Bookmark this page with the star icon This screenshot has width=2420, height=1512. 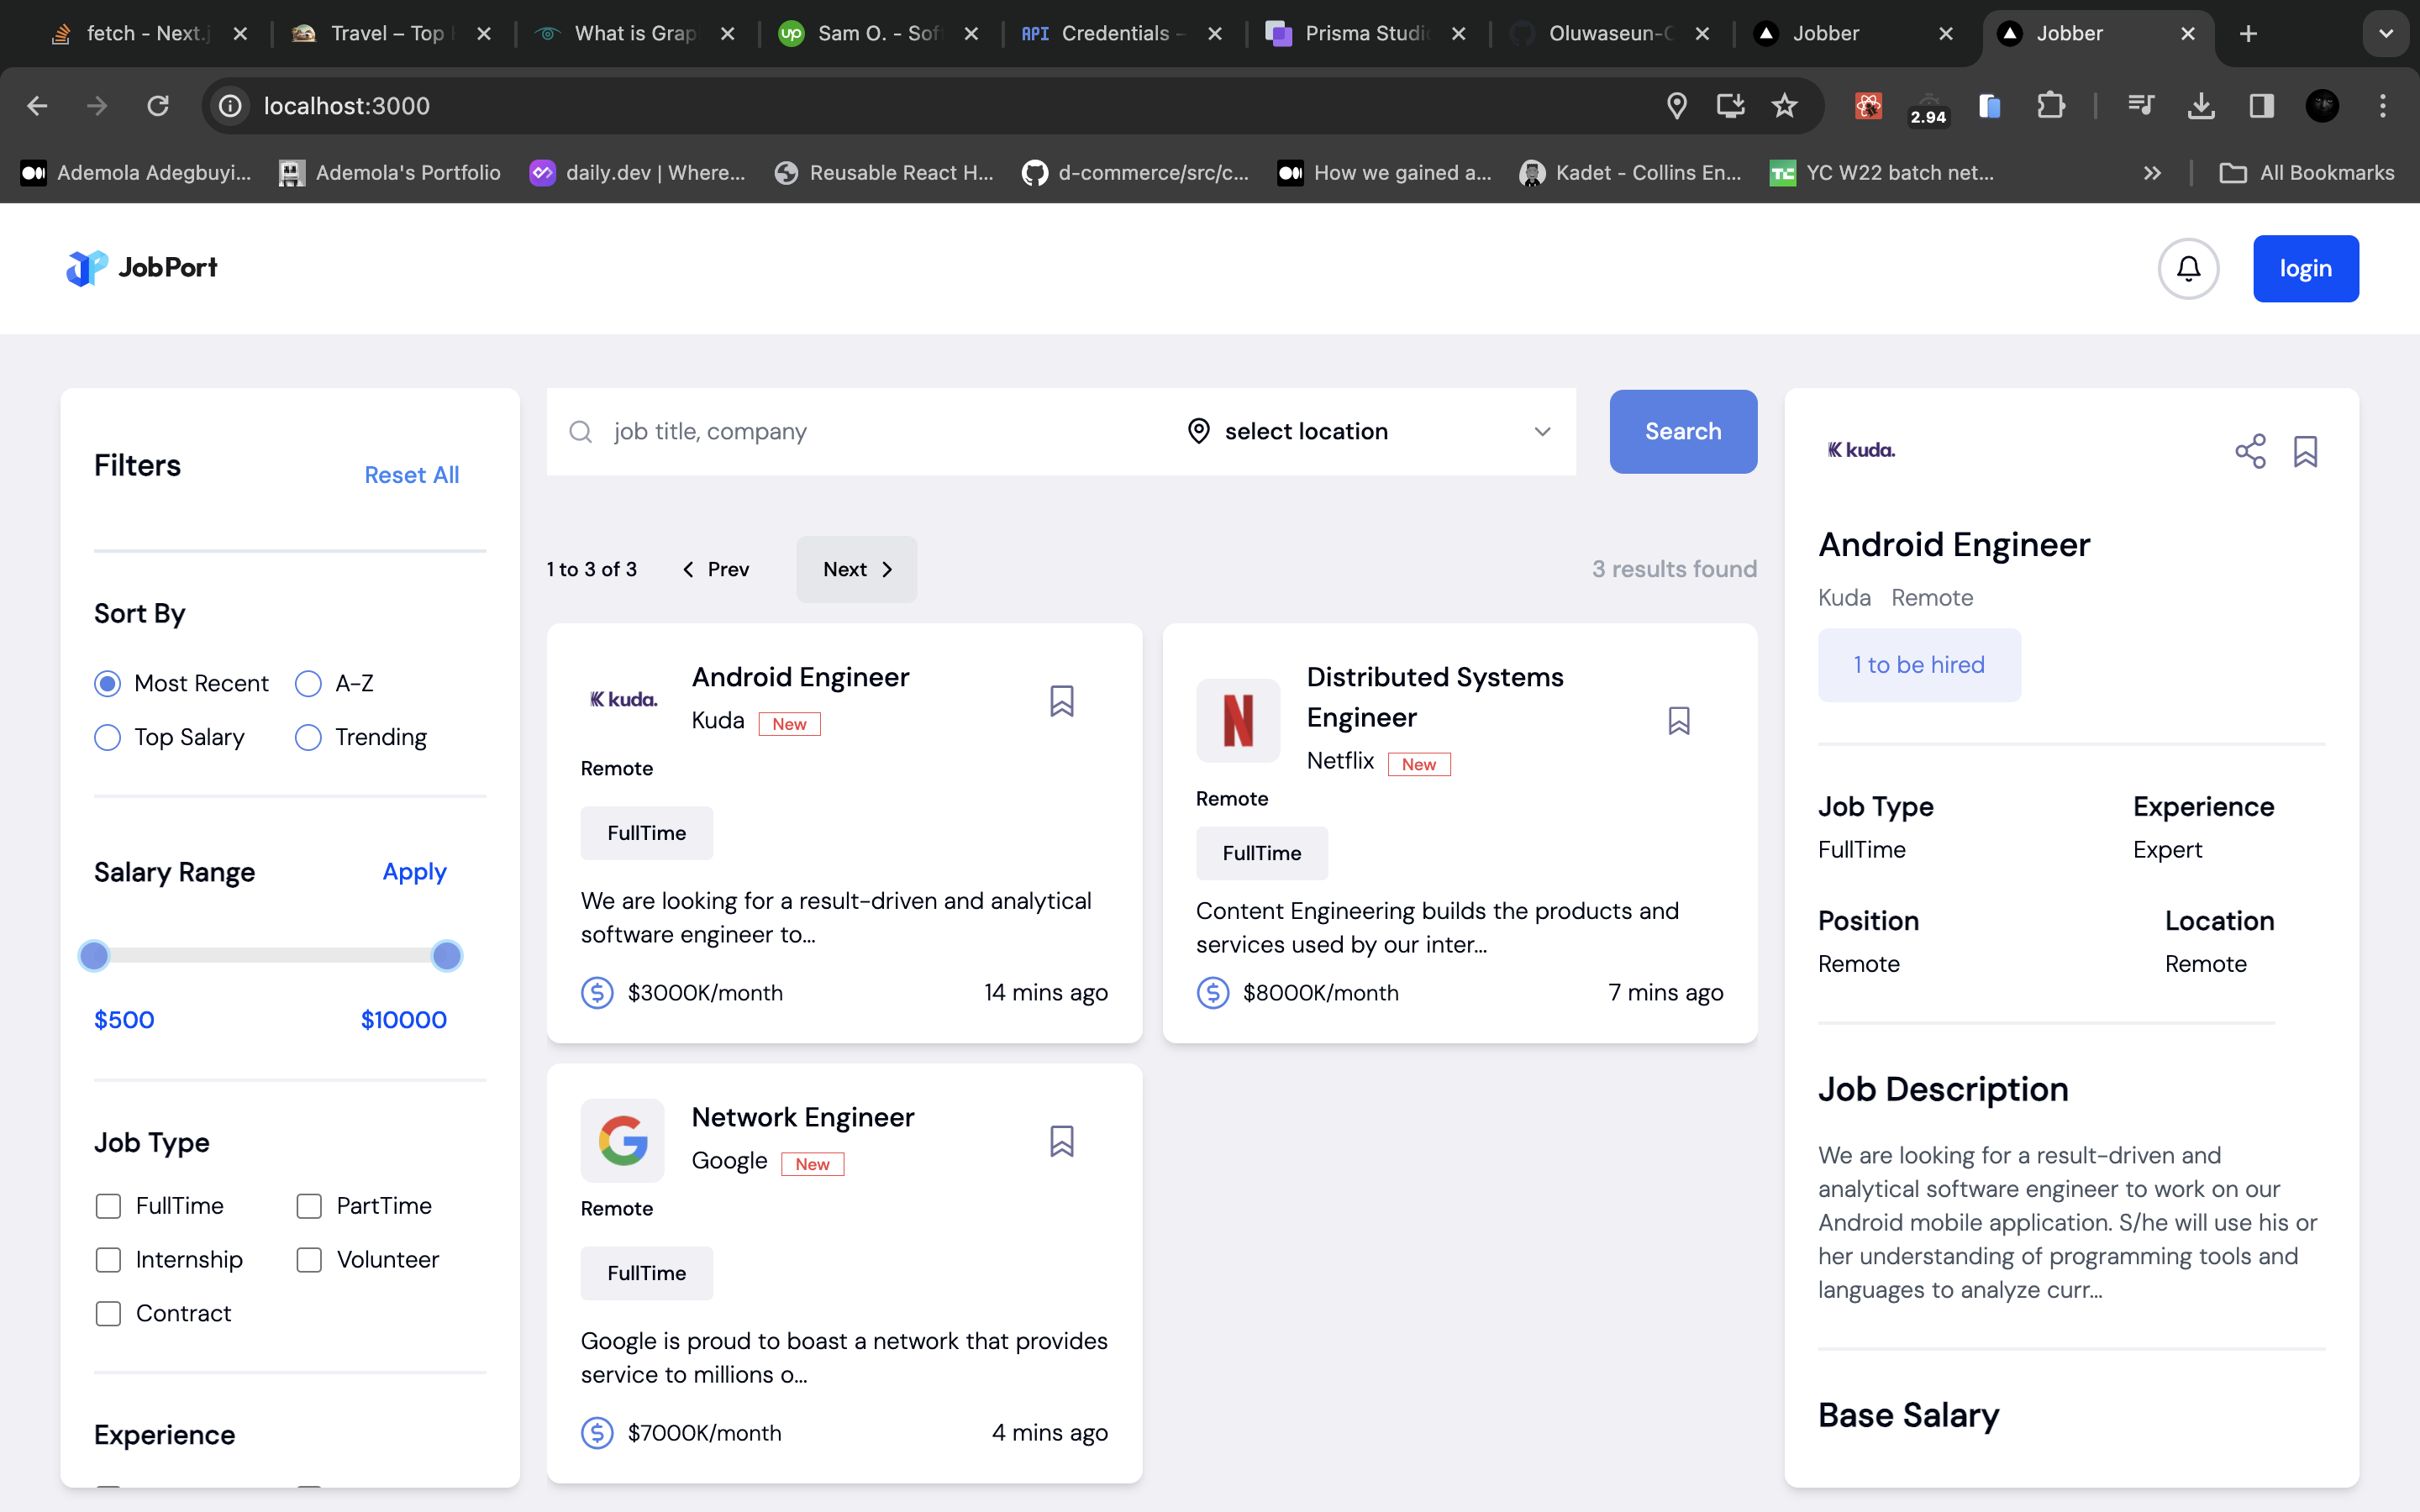tap(1784, 105)
